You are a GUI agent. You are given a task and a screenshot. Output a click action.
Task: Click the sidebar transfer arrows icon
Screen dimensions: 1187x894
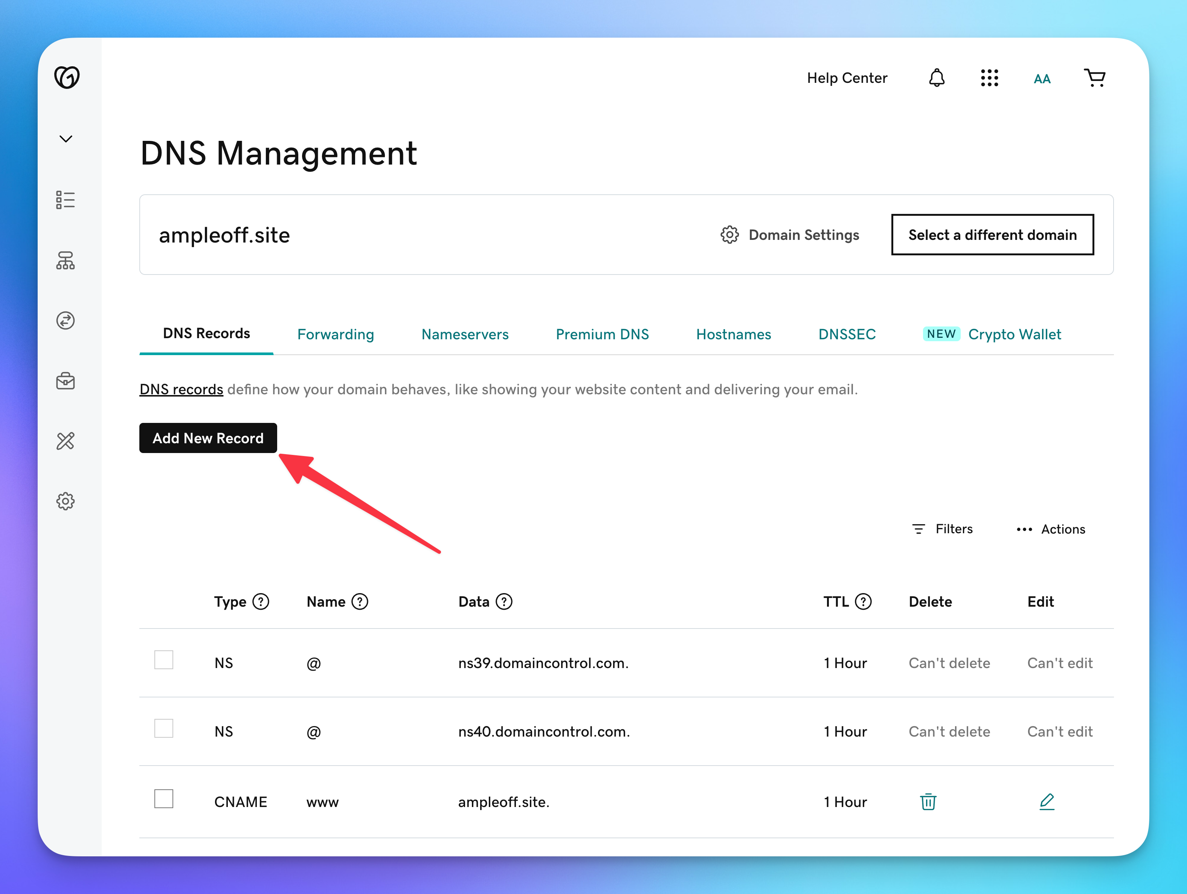pyautogui.click(x=66, y=320)
